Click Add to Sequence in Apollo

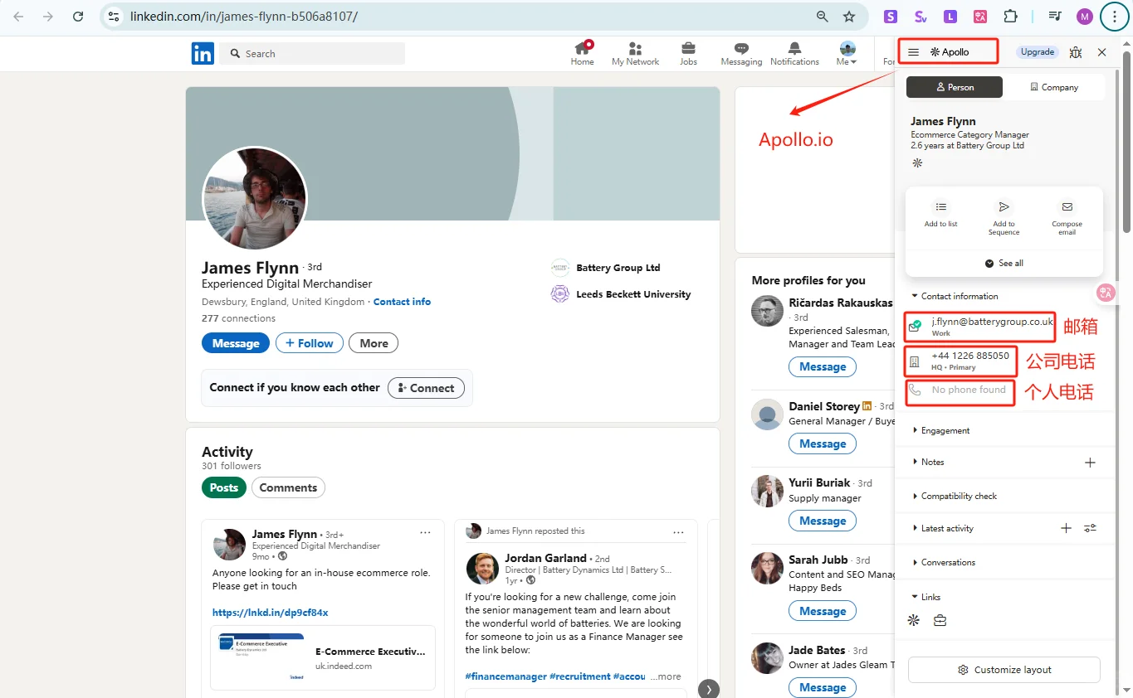[x=1004, y=216]
